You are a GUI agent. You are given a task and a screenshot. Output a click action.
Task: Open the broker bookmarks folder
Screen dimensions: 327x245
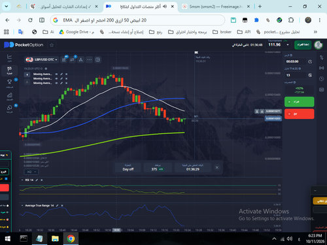(222, 32)
